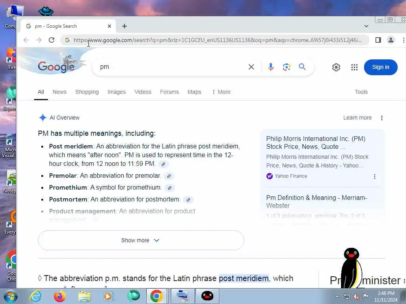The image size is (406, 304).
Task: Open the Yahoo Finance card three-dot menu
Action: point(374,177)
